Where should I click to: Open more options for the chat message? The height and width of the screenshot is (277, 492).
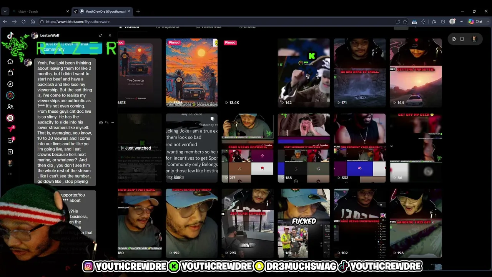tap(112, 123)
